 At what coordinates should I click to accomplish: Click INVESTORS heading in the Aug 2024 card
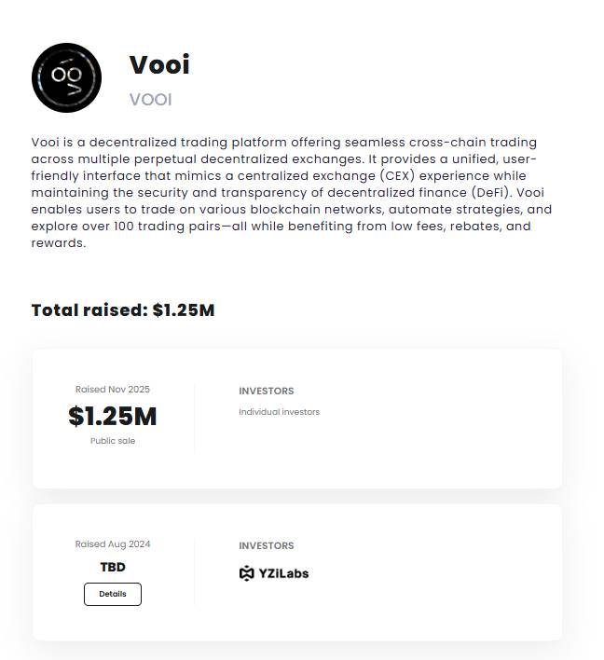(x=266, y=546)
